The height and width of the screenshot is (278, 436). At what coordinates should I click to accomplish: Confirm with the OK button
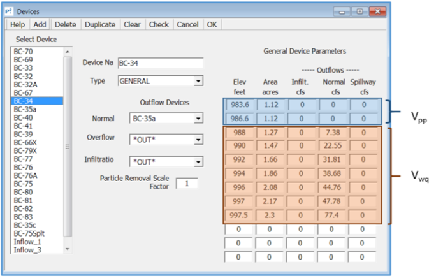click(212, 25)
